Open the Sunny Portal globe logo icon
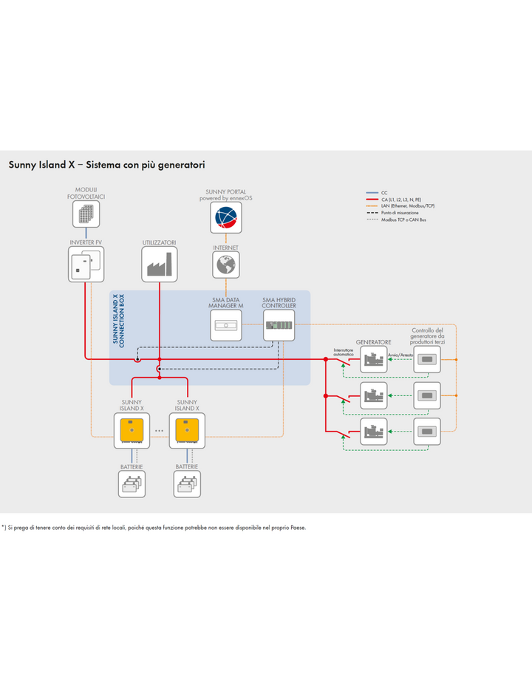Screen dimensions: 532x688 click(x=226, y=217)
